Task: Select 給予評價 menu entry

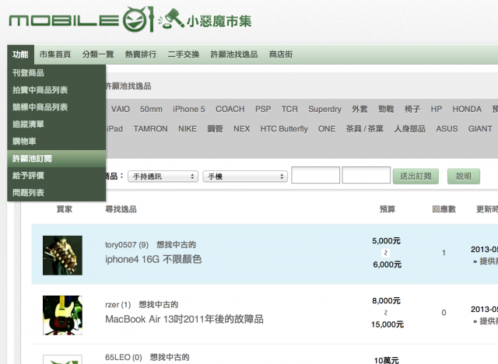Action: tap(57, 176)
